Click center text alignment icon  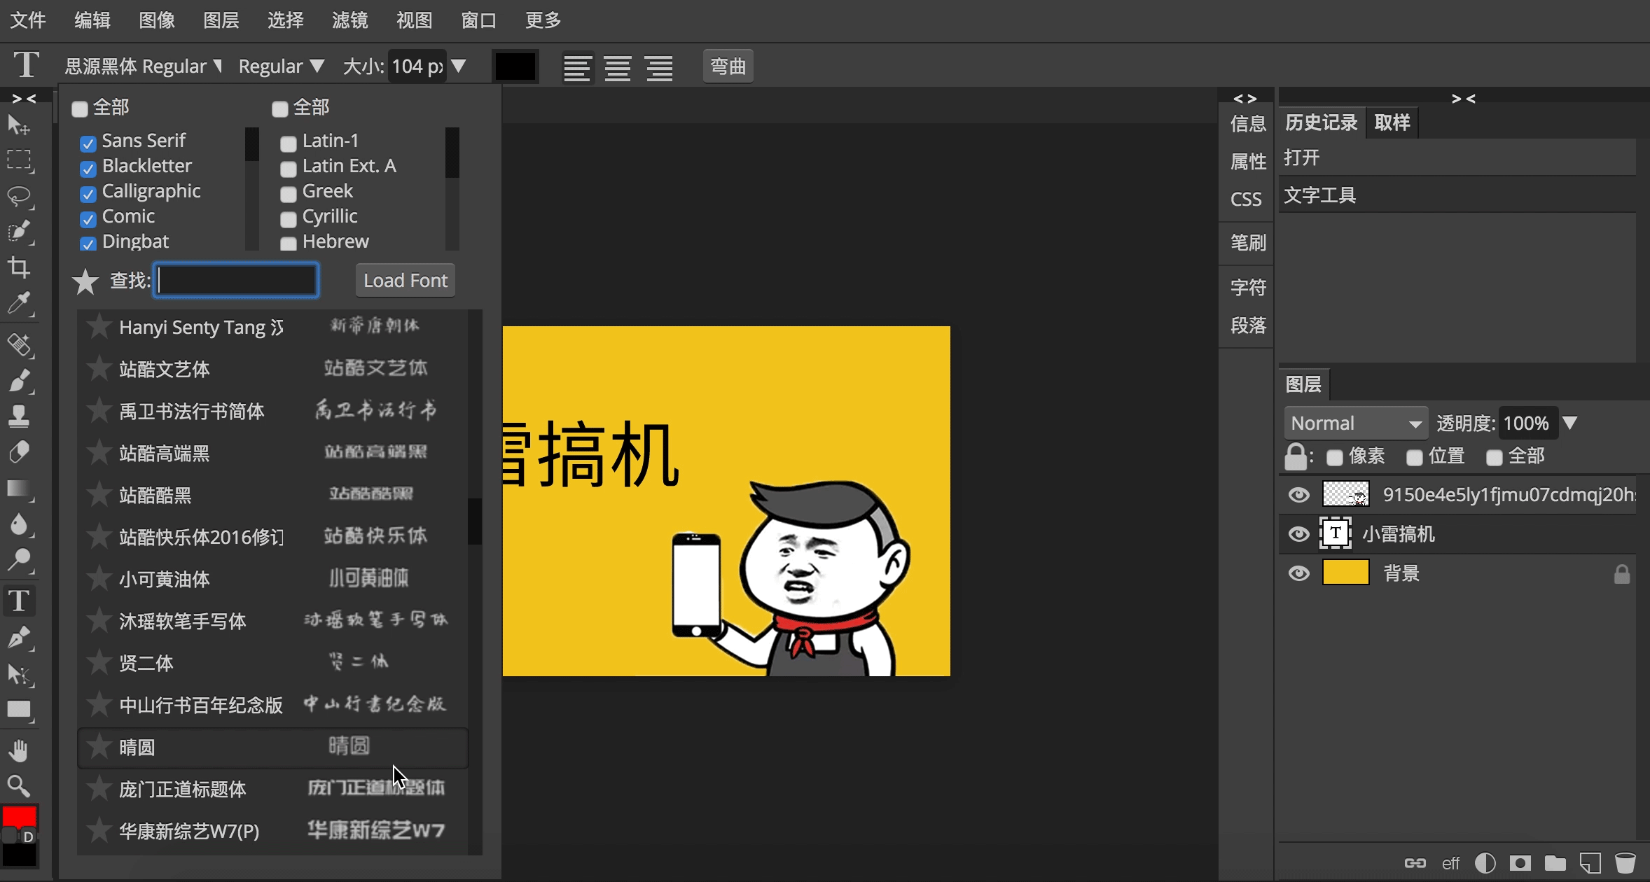coord(618,68)
